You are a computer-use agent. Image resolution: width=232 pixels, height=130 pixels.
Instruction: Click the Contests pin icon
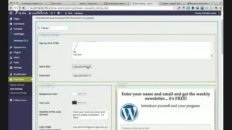[x=11, y=29]
